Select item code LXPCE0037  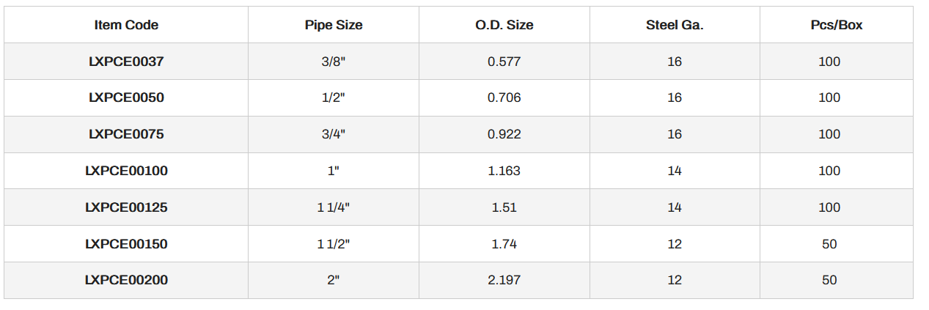[x=126, y=62]
